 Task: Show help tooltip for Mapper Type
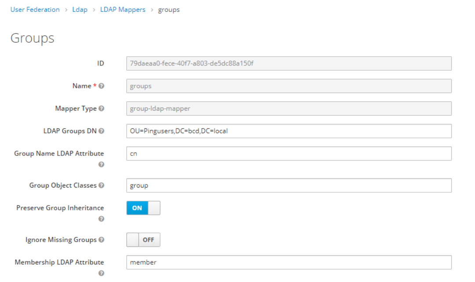(x=102, y=108)
